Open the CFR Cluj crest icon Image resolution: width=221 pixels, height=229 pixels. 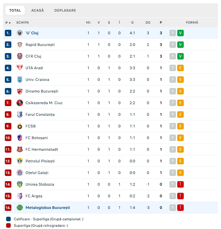(x=20, y=56)
